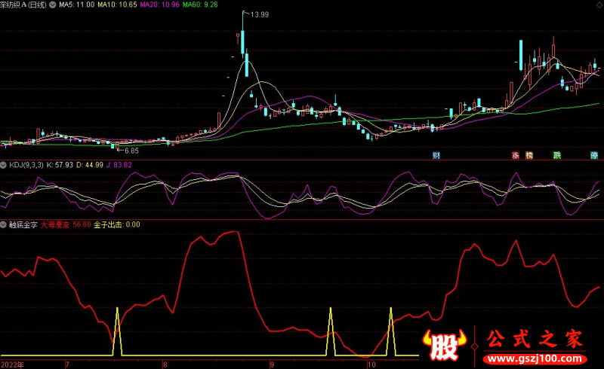
Task: Expand the KDJ(9,3,3) indicator settings arrow
Action: 4,164
